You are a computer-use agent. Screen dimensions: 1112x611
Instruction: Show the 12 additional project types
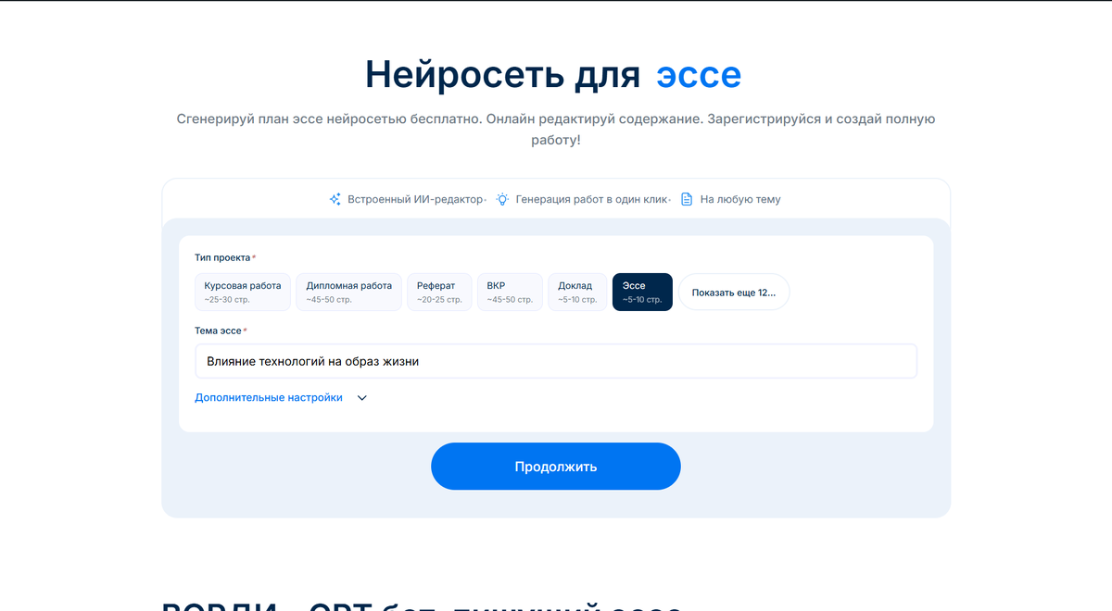pos(734,291)
